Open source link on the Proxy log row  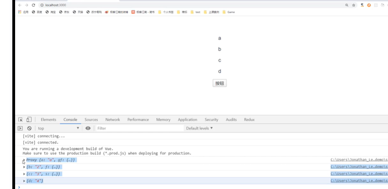pos(359,160)
